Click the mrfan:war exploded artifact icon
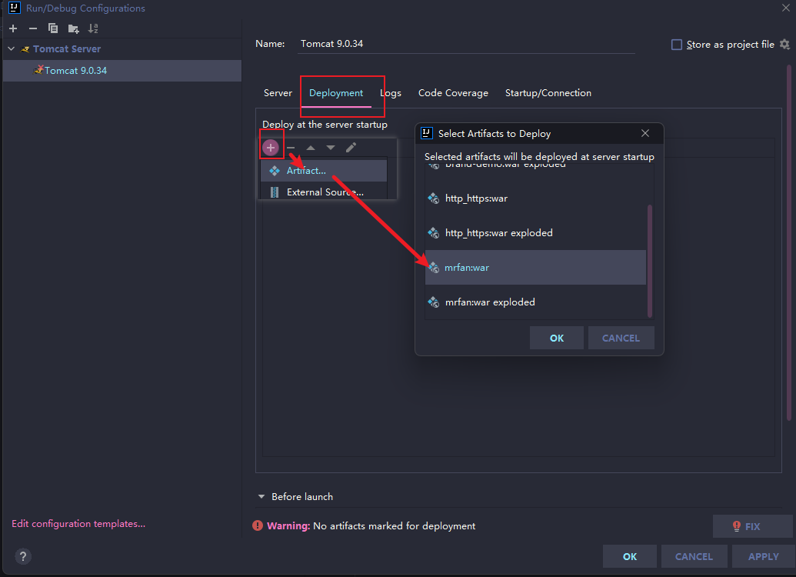This screenshot has height=577, width=796. (434, 302)
